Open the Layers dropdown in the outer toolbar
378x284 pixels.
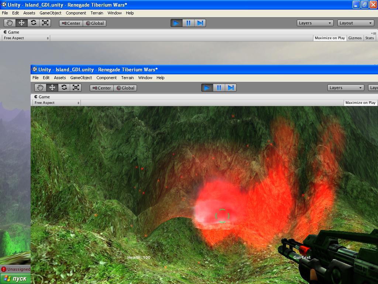pyautogui.click(x=315, y=23)
